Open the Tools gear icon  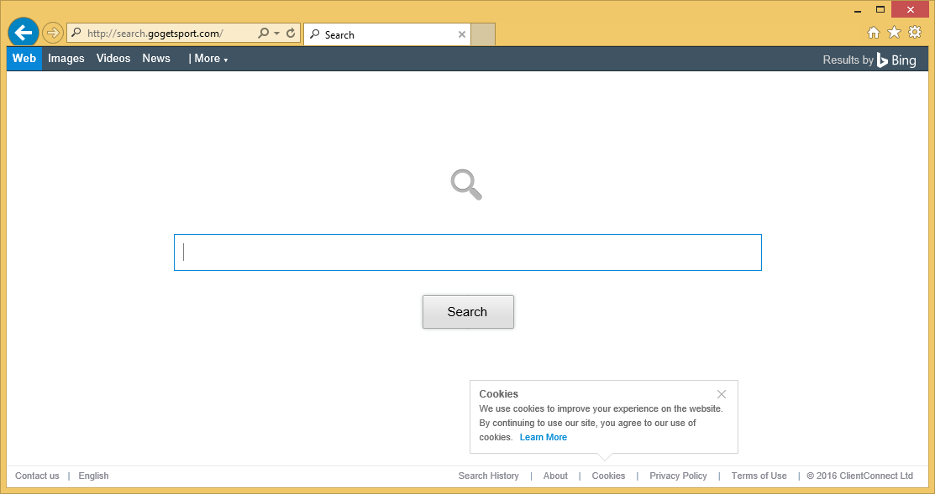[x=915, y=32]
